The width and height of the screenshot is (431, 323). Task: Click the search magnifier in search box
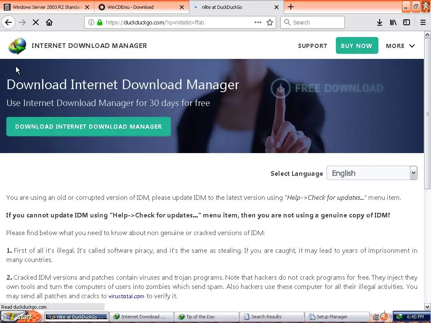(287, 22)
